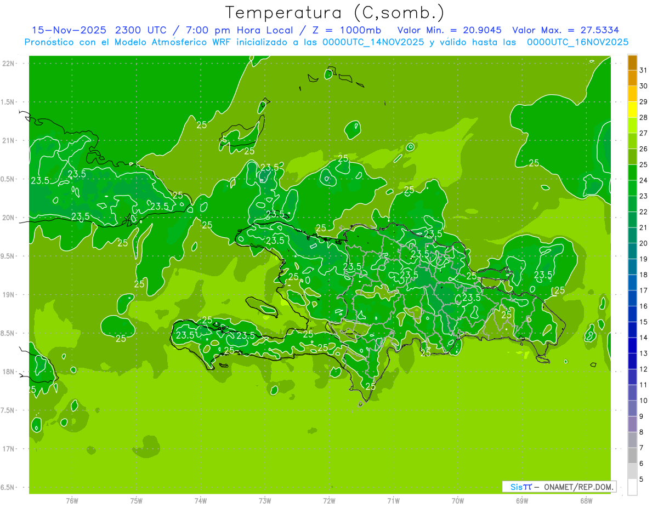Image resolution: width=658 pixels, height=508 pixels.
Task: Click the "22N" latitude axis label
Action: click(9, 64)
